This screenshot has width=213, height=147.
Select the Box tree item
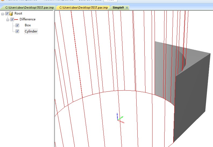[x=28, y=25]
